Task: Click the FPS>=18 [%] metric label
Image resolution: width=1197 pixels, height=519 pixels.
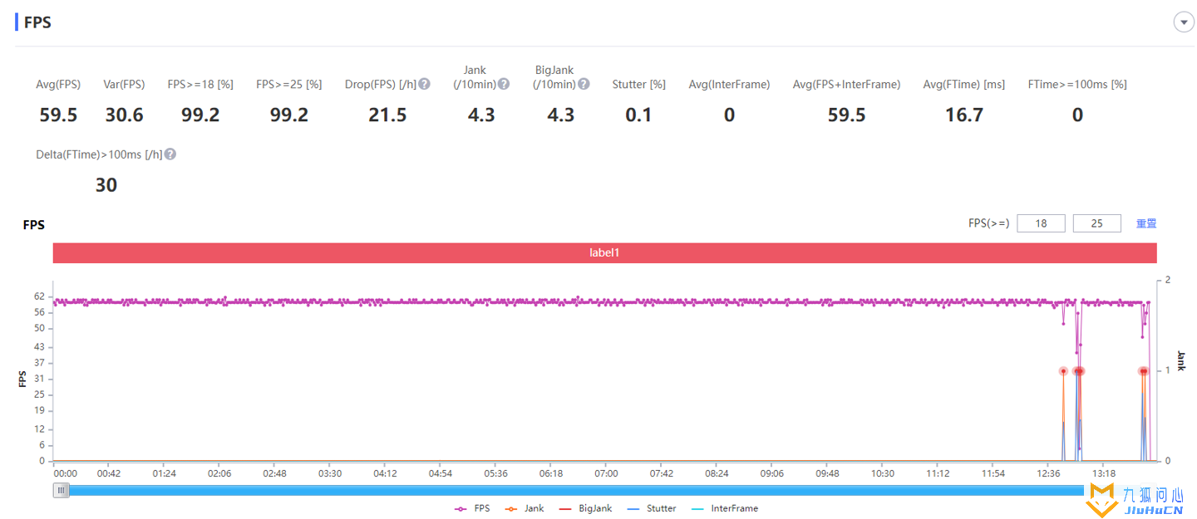Action: (200, 84)
